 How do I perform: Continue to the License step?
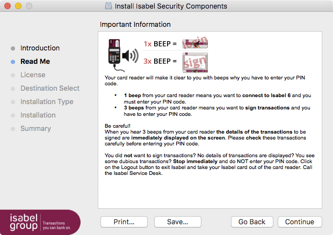coord(300,222)
